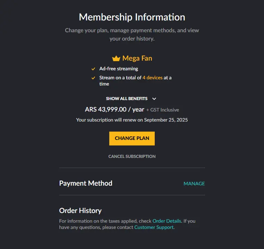264x249 pixels.
Task: Click the checkmark beside Ad-free streaming
Action: pos(93,69)
